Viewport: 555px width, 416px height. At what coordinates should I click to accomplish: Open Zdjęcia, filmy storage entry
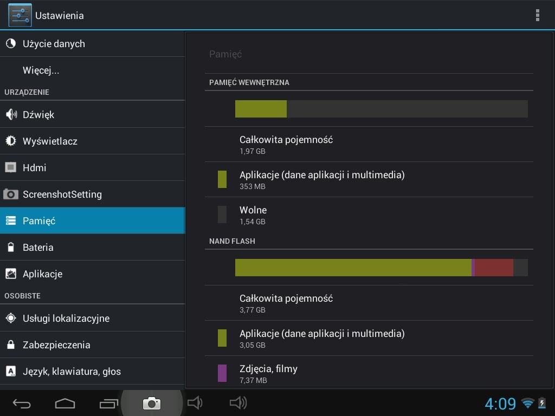pos(369,372)
